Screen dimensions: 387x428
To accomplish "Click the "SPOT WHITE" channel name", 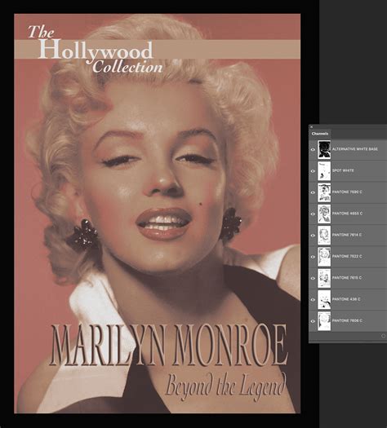I will click(343, 170).
